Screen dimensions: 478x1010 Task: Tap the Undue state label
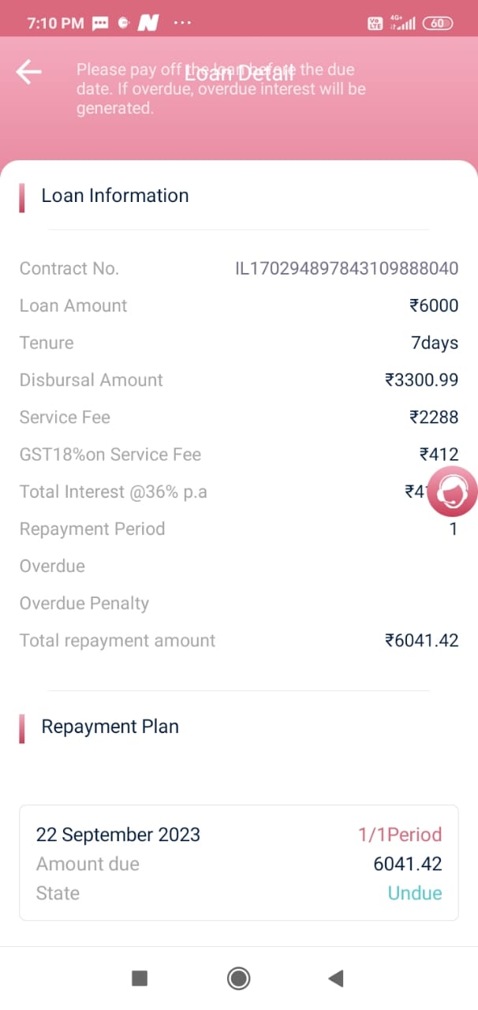click(x=415, y=893)
